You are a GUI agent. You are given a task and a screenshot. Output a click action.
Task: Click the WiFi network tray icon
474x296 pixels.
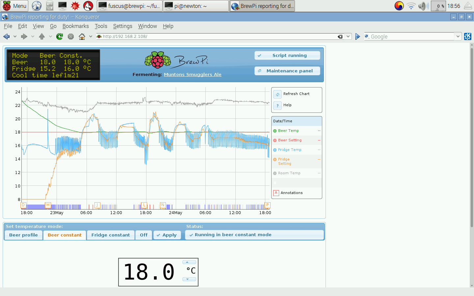(x=411, y=6)
